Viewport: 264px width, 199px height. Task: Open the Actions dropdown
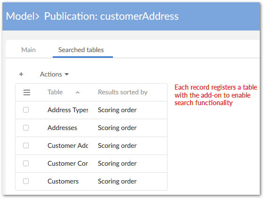coord(54,74)
